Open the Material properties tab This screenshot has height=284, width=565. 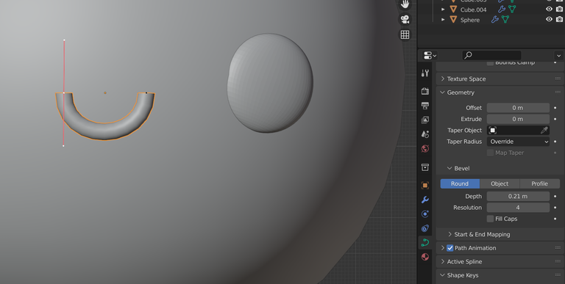425,257
